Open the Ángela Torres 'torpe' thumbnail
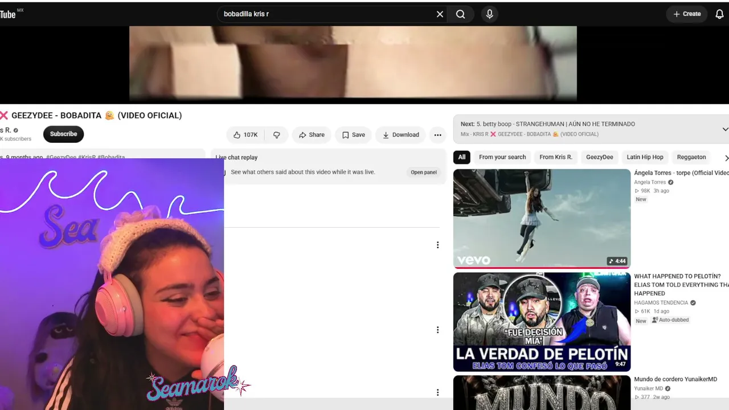The image size is (729, 410). tap(542, 219)
